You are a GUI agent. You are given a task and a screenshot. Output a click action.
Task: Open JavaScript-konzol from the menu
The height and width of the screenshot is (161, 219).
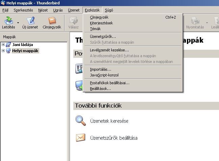pos(133,75)
